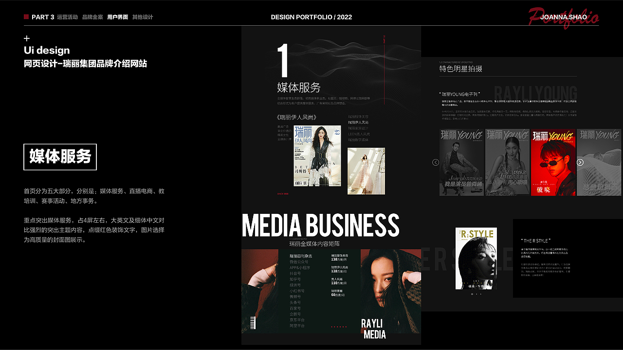The width and height of the screenshot is (623, 350).
Task: Select 阿里平台 in the content matrix
Action: click(x=297, y=326)
